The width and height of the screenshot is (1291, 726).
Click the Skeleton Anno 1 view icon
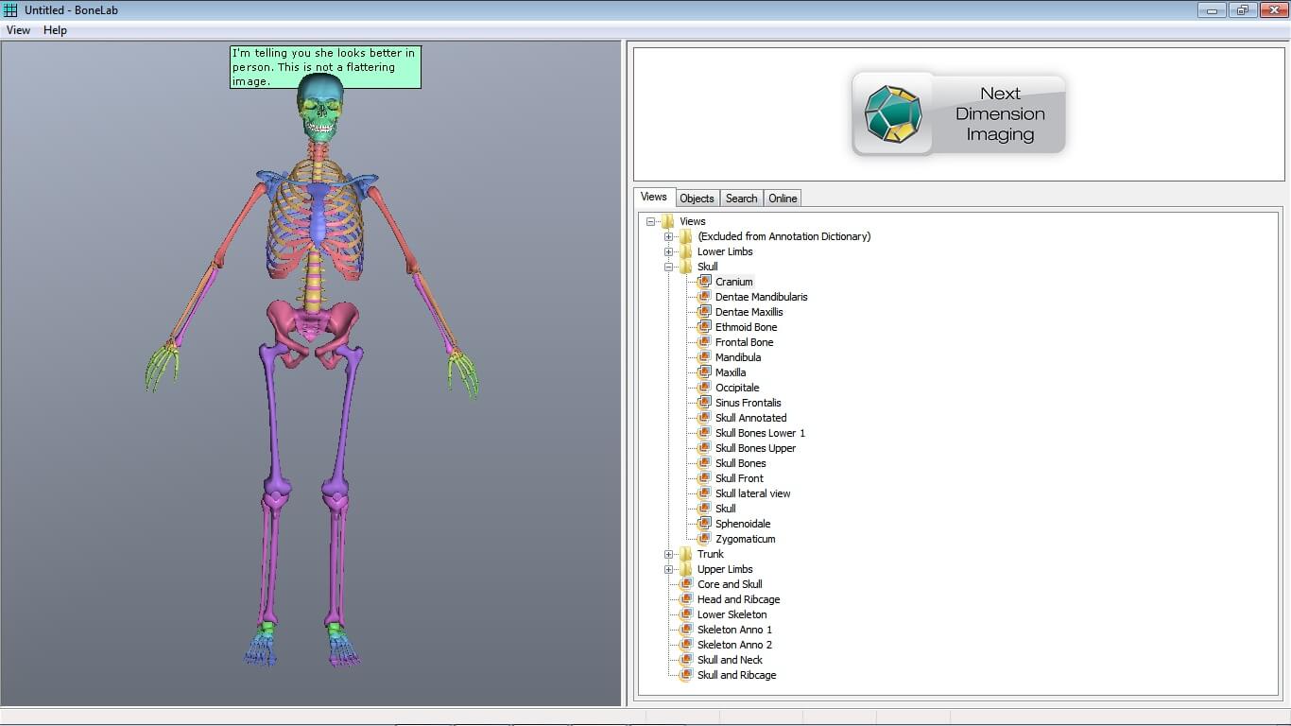point(686,630)
